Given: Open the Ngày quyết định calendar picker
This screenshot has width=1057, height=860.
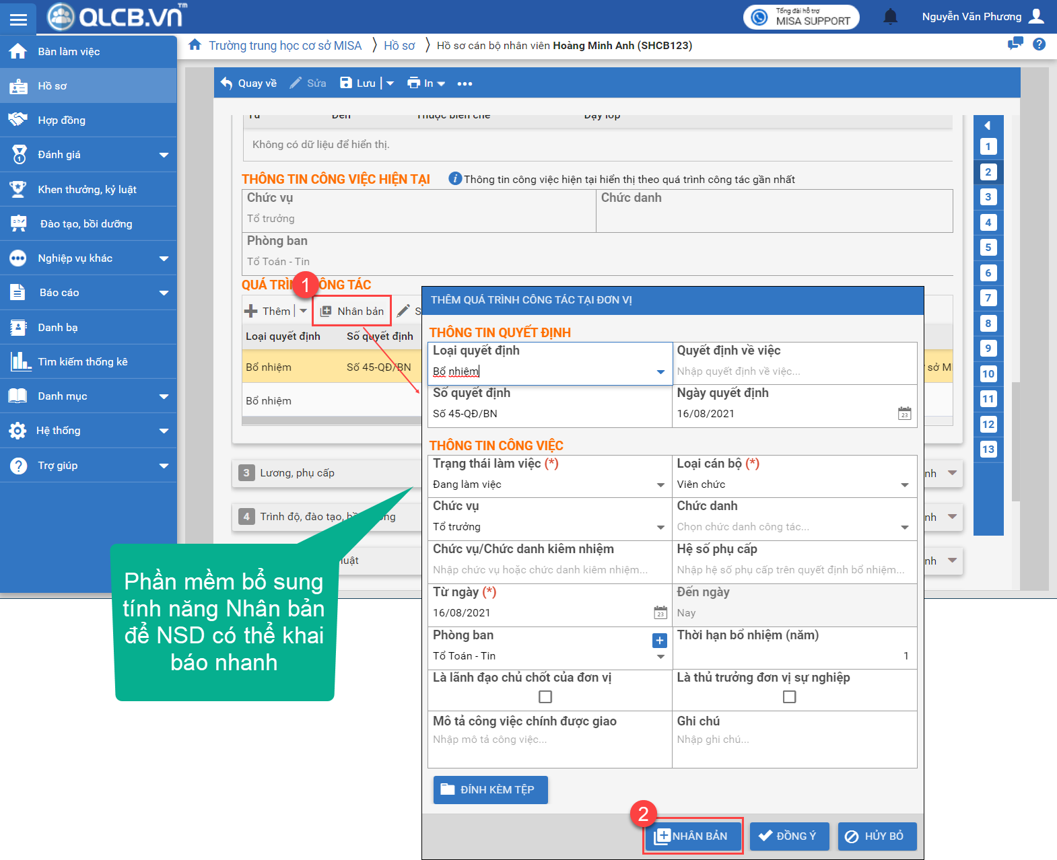Looking at the screenshot, I should point(904,414).
